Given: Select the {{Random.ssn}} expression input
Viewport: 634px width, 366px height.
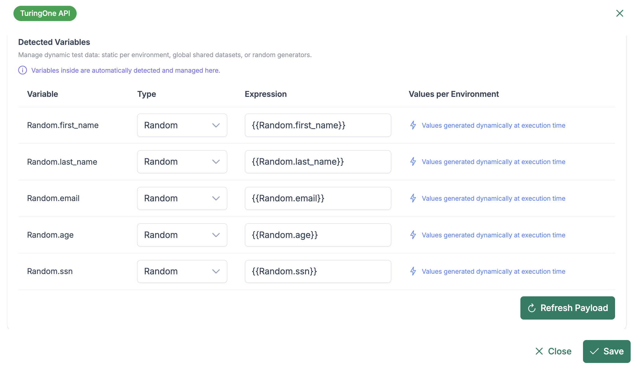Looking at the screenshot, I should click(x=318, y=271).
